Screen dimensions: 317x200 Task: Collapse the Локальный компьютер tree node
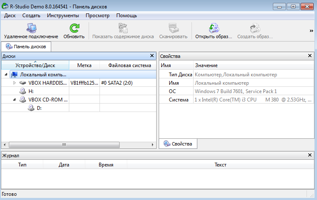tap(6, 75)
